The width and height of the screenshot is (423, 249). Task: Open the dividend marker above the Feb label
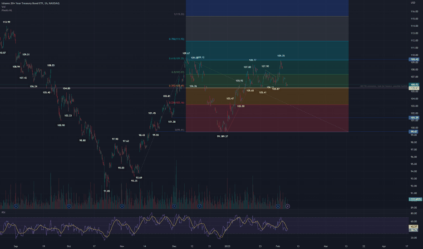pyautogui.click(x=278, y=206)
